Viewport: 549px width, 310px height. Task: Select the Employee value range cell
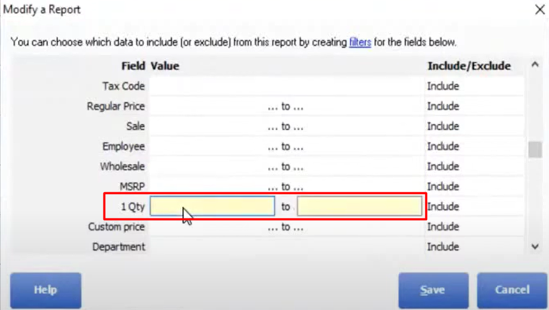[286, 147]
